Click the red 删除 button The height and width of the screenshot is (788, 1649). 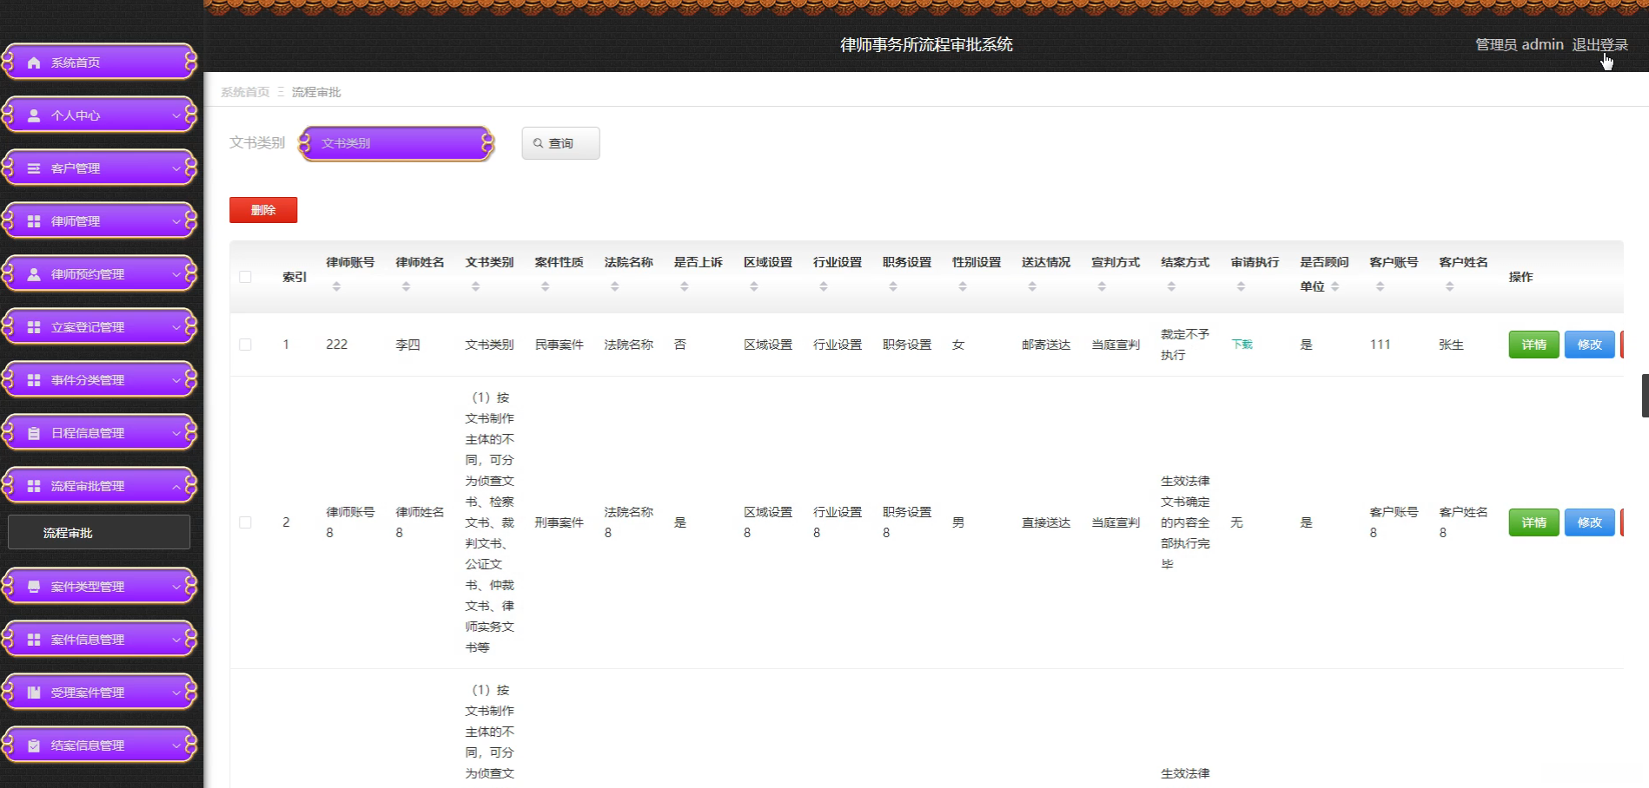coord(263,210)
